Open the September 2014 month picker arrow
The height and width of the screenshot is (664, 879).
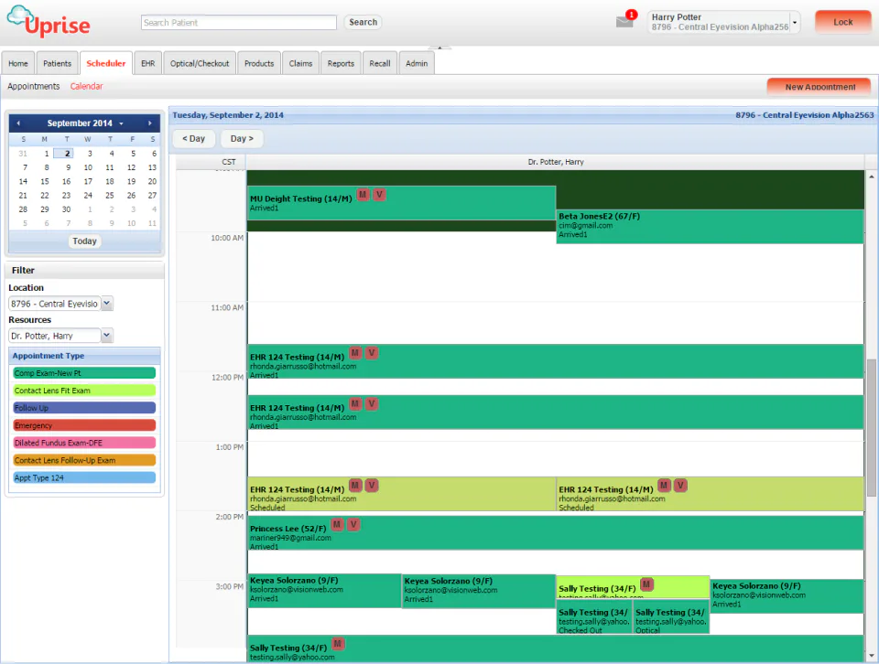pyautogui.click(x=121, y=123)
